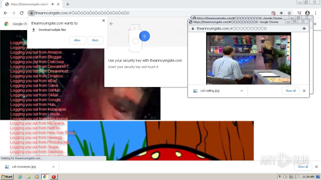Dismiss the download permission prompt
This screenshot has width=321, height=180.
(x=104, y=20)
